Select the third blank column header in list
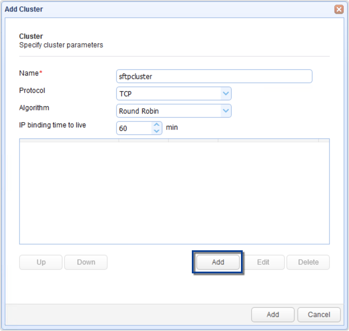 [193, 140]
